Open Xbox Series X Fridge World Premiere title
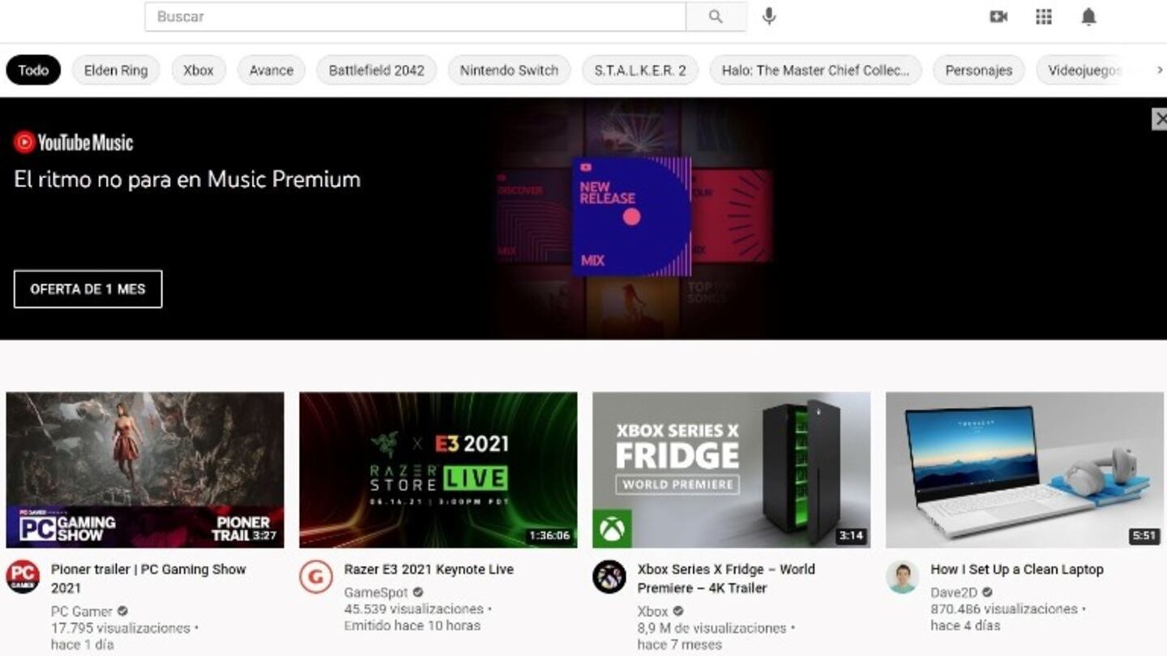Screen dimensions: 1167x656 pyautogui.click(x=726, y=578)
